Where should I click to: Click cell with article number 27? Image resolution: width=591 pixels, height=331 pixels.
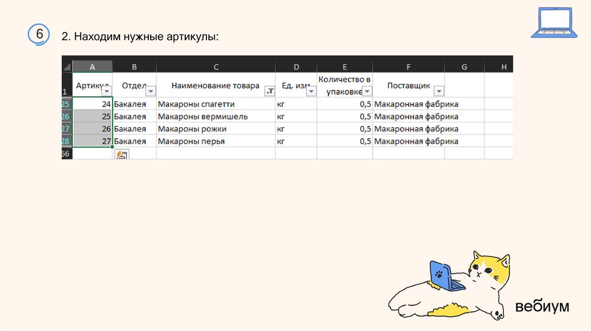click(x=92, y=141)
